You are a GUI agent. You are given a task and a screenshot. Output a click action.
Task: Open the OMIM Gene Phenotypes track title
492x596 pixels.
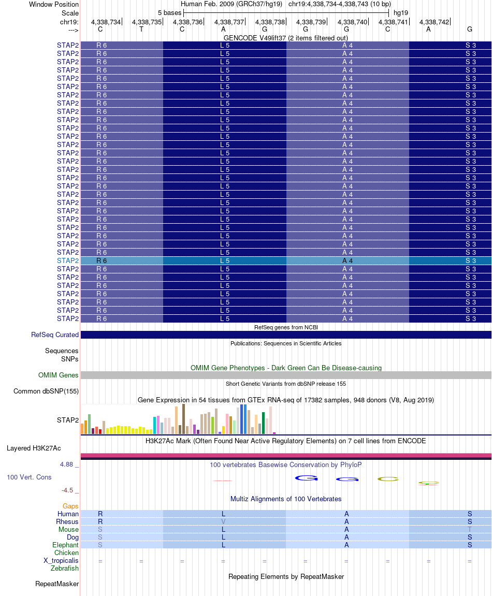286,368
